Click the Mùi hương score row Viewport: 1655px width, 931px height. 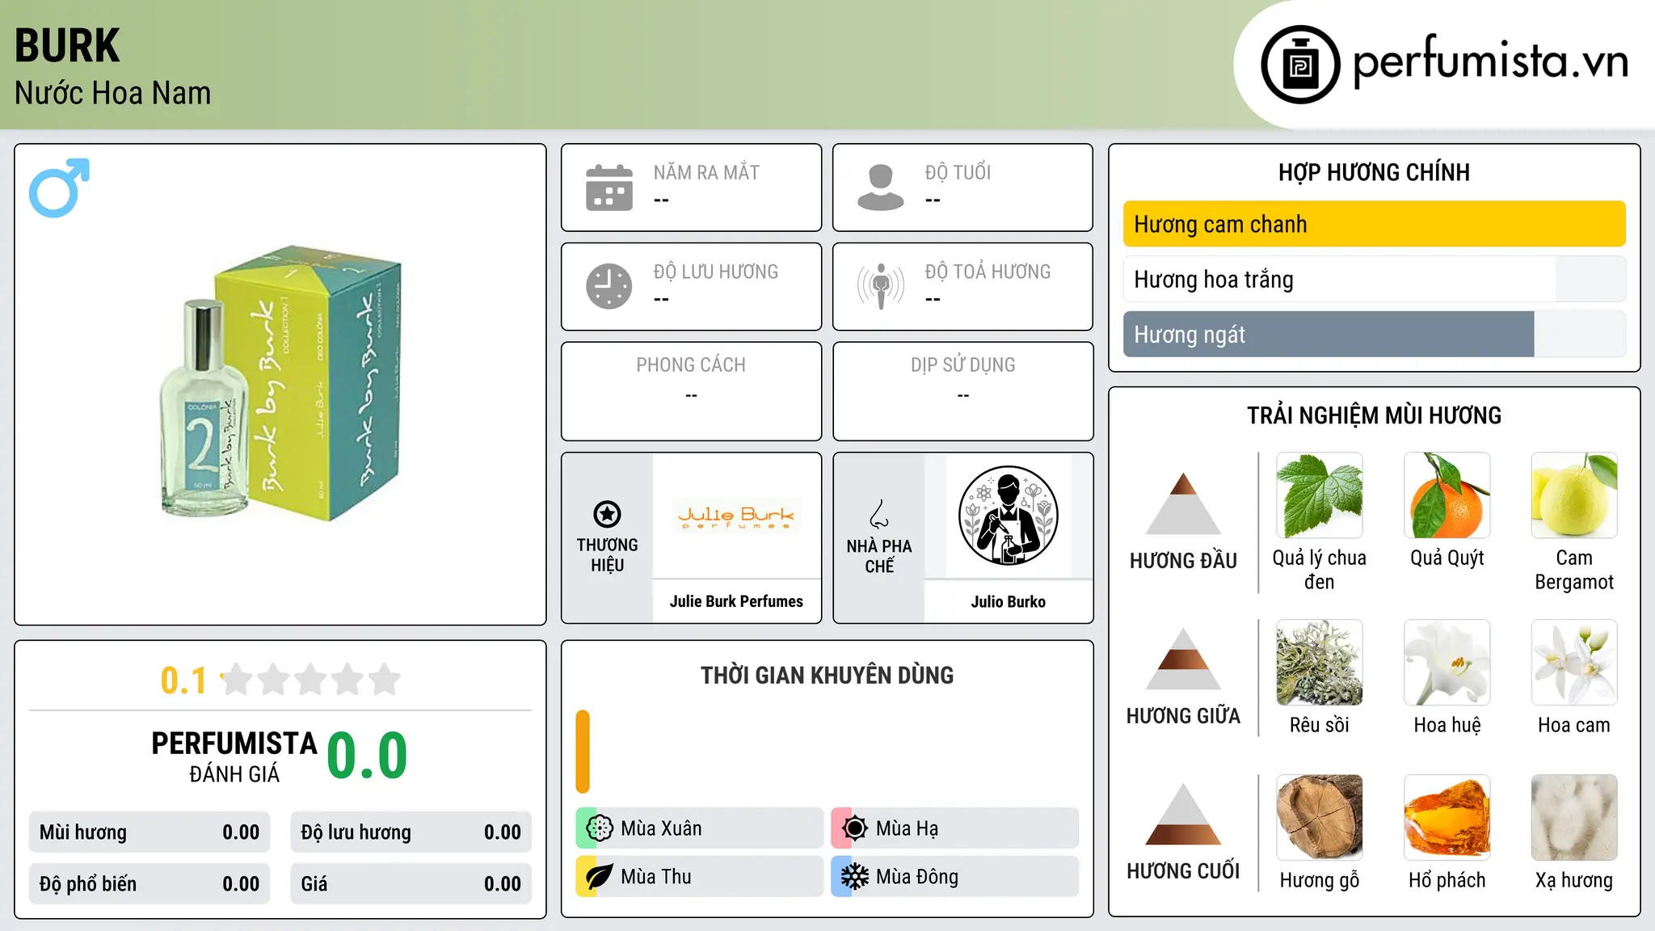tap(149, 832)
